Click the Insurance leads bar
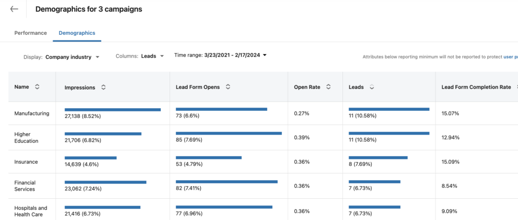 click(x=378, y=158)
